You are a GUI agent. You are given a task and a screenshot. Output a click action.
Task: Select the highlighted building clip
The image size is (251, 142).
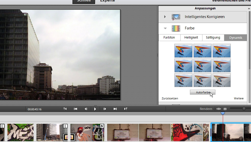pos(231,132)
